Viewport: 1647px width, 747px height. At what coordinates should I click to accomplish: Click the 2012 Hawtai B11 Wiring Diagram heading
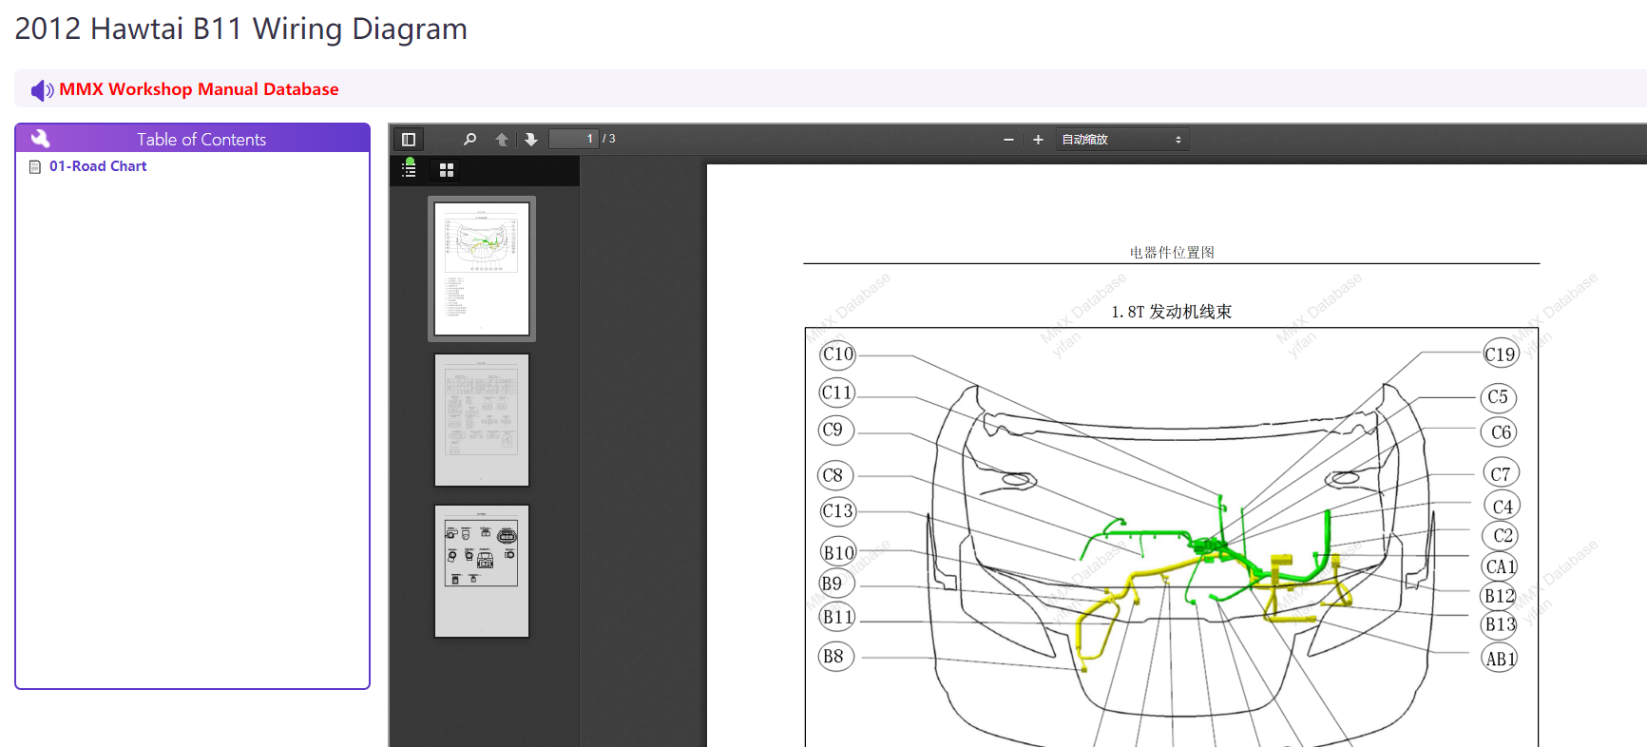(x=241, y=29)
